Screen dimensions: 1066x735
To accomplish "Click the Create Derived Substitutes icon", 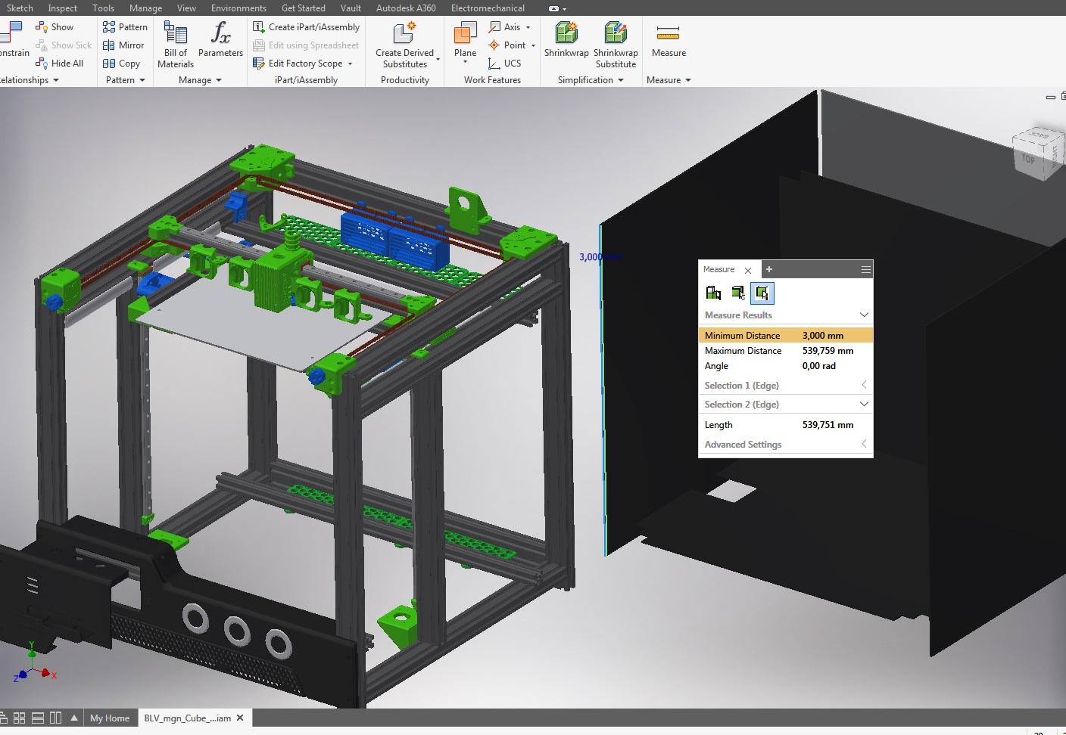I will pyautogui.click(x=404, y=34).
